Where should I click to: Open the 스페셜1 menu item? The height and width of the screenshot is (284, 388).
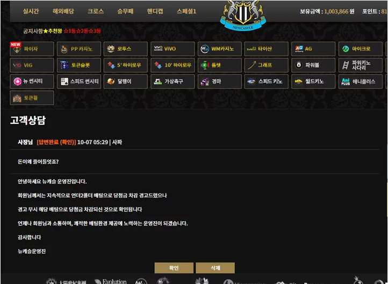[186, 11]
